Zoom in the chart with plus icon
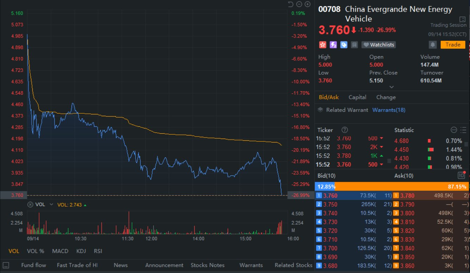Screen dimensions: 470x273 click(x=308, y=4)
